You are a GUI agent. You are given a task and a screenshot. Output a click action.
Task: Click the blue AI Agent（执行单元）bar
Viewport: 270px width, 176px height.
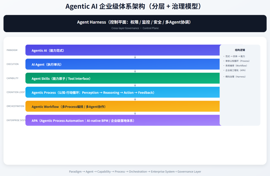122,64
